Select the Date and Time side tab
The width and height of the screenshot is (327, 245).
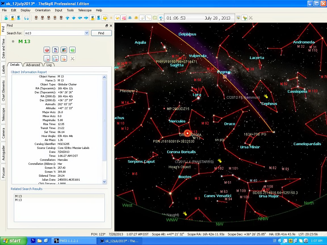tap(3, 48)
